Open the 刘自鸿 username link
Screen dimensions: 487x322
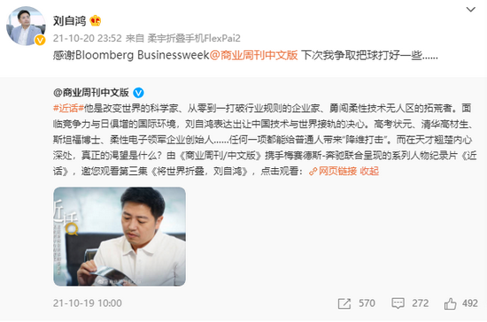pyautogui.click(x=70, y=20)
